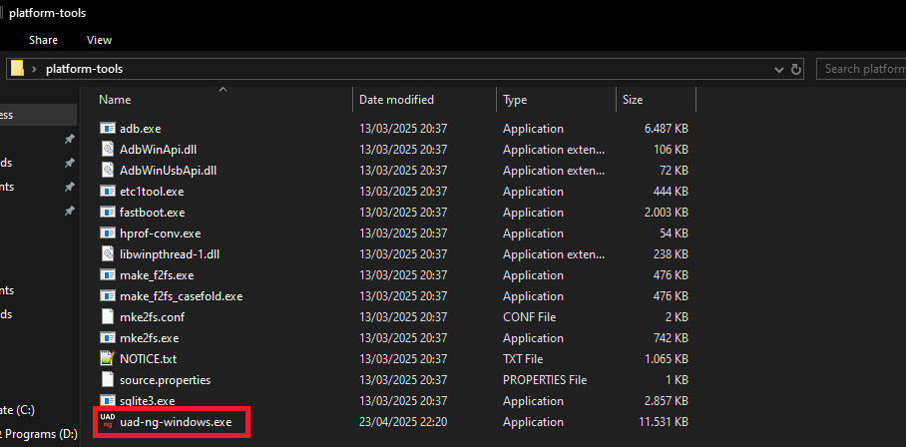Viewport: 906px width, 447px height.
Task: Click the sqlite3.exe application icon
Action: click(109, 401)
